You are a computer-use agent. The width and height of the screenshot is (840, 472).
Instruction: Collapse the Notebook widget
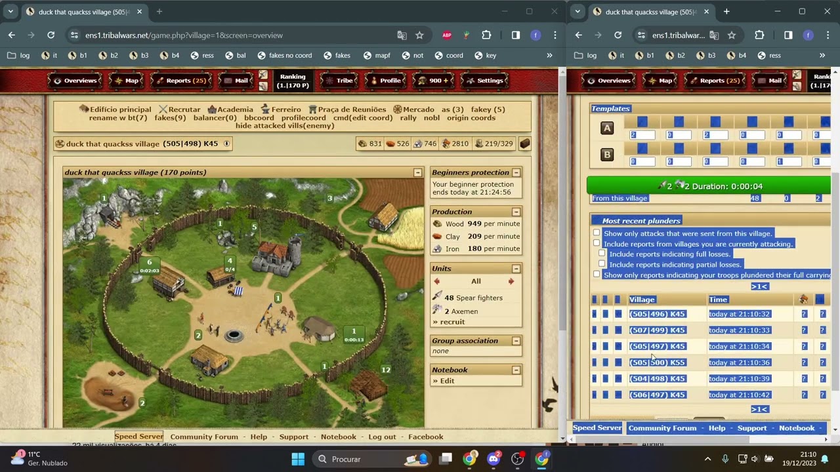click(x=516, y=370)
